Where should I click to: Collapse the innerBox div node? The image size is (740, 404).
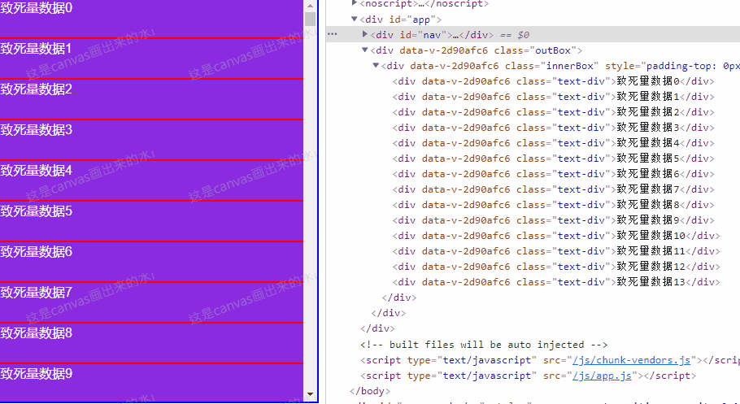pyautogui.click(x=376, y=66)
